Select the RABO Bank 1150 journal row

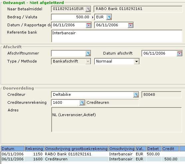[x=92, y=154]
